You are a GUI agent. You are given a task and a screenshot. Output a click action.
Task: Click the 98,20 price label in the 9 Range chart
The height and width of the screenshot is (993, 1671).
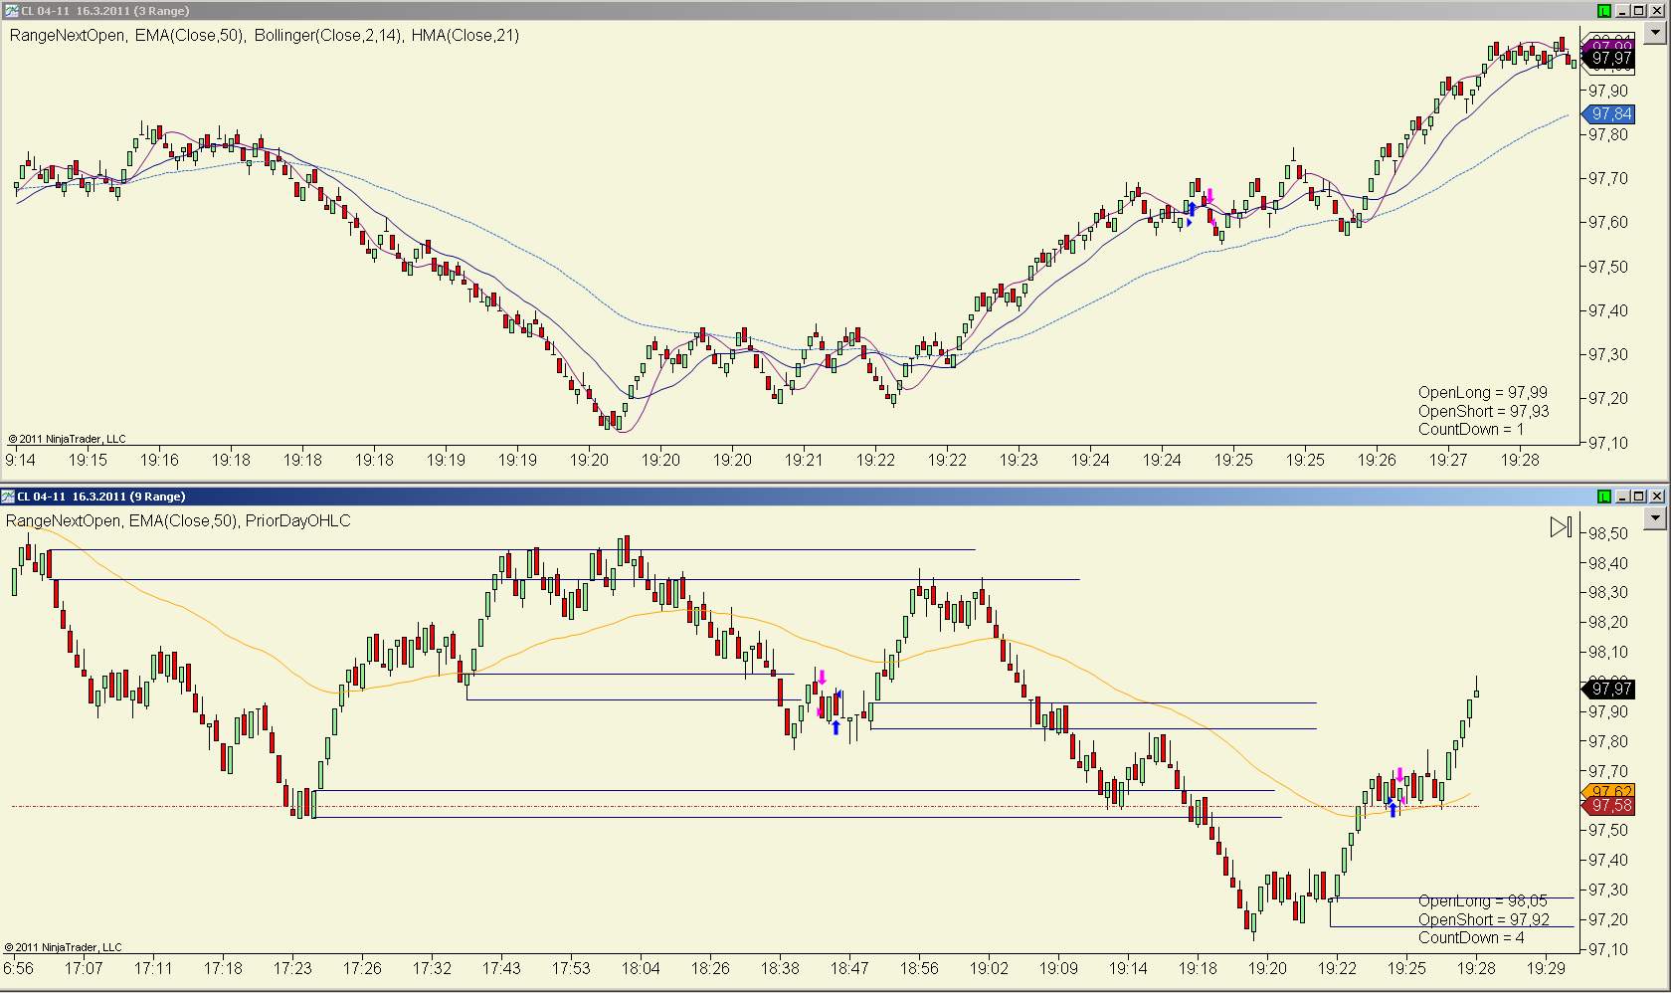(x=1609, y=623)
